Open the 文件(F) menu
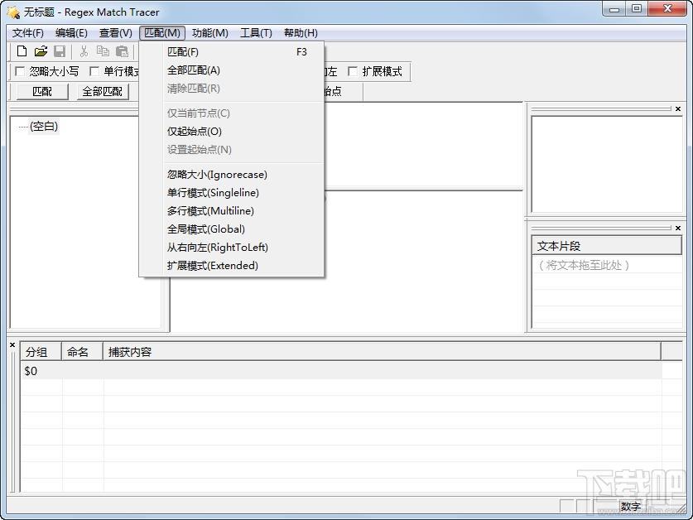The image size is (693, 520). coord(28,33)
